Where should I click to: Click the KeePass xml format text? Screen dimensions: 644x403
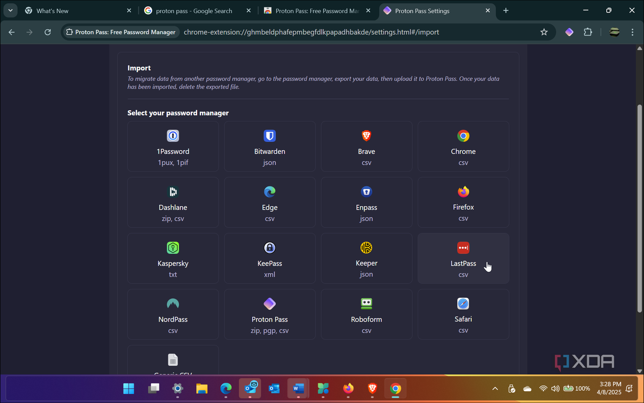click(270, 275)
